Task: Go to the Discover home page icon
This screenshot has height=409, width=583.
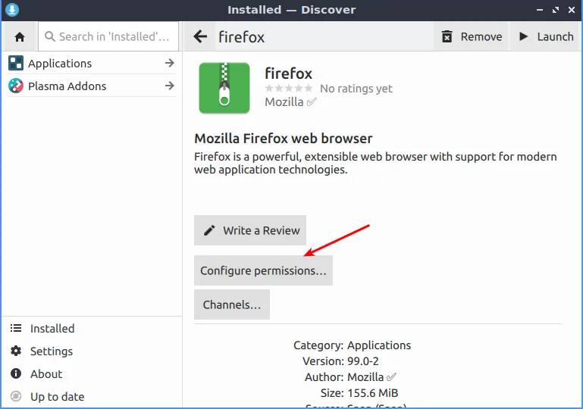Action: pos(20,37)
